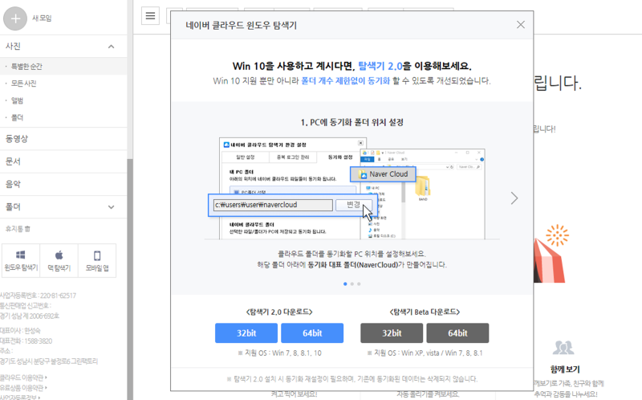This screenshot has height=400, width=642.
Task: Click the sidebar vertical scrollbar
Action: tap(130, 279)
